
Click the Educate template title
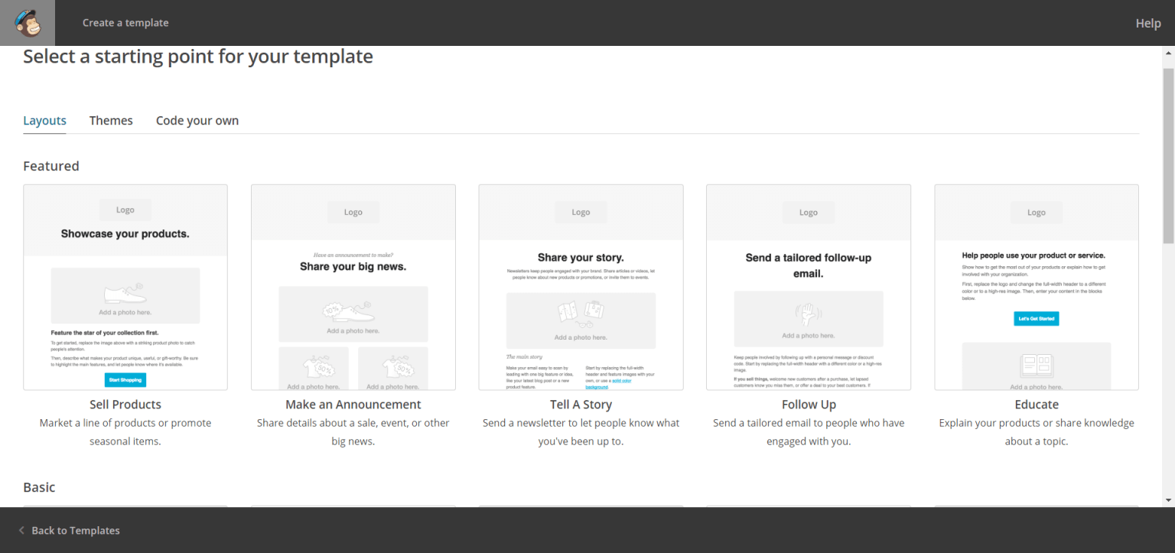tap(1037, 405)
